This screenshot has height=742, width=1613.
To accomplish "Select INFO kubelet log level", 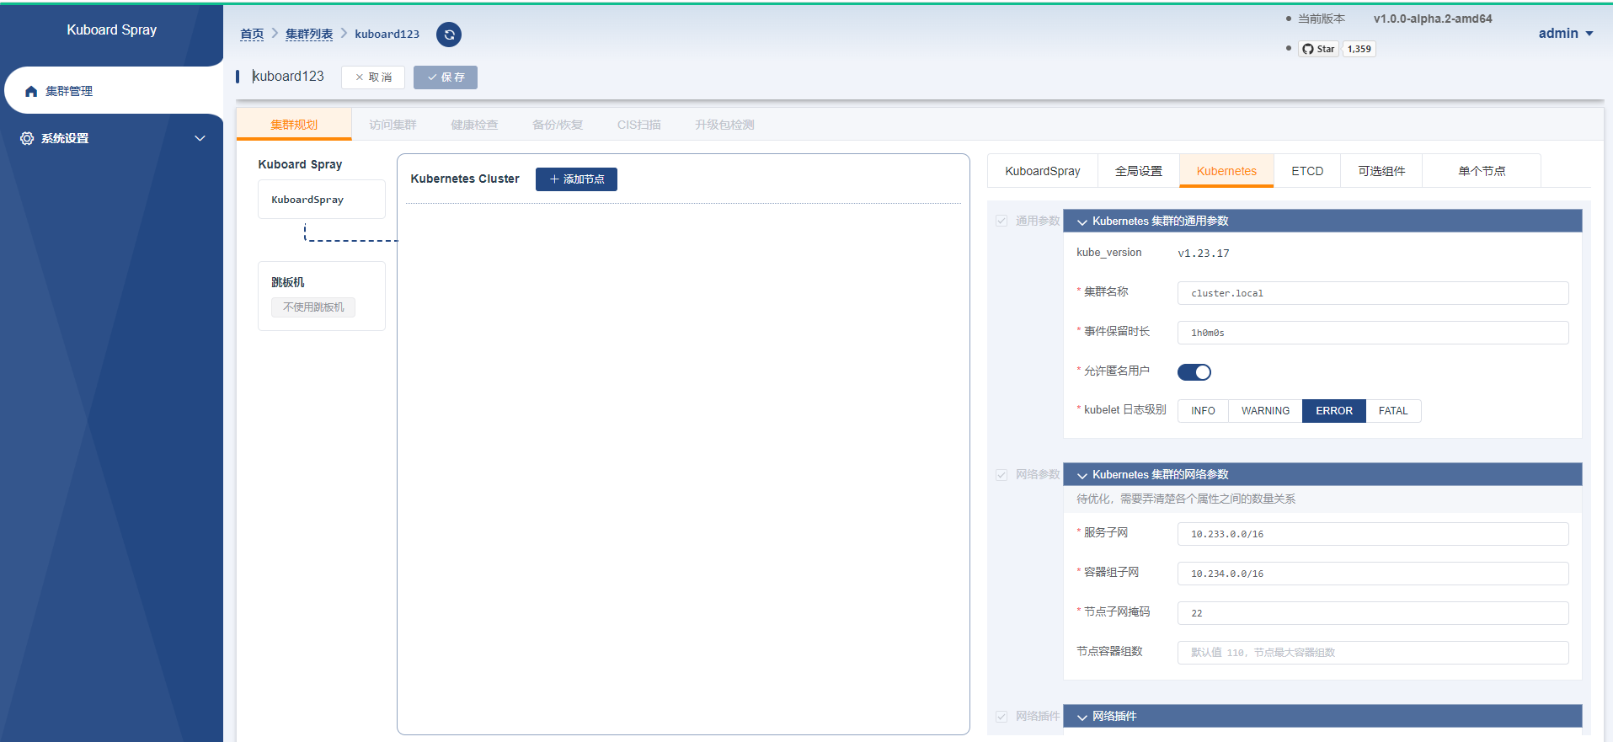I will (x=1203, y=411).
